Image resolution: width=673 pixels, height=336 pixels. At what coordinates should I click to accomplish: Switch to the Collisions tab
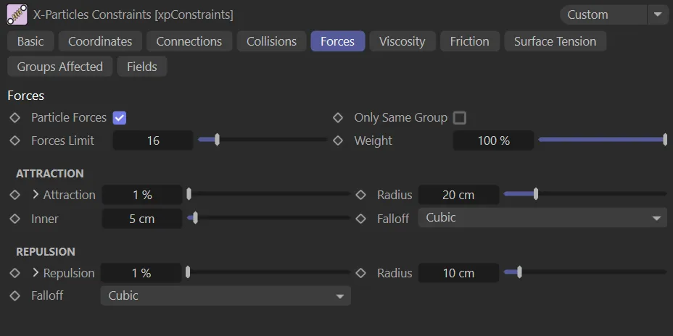tap(271, 41)
